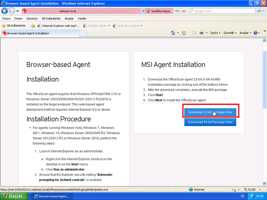Expand the Önerilen Siteler dropdown arrow
The height and width of the screenshot is (200, 267).
pyautogui.click(x=109, y=26)
